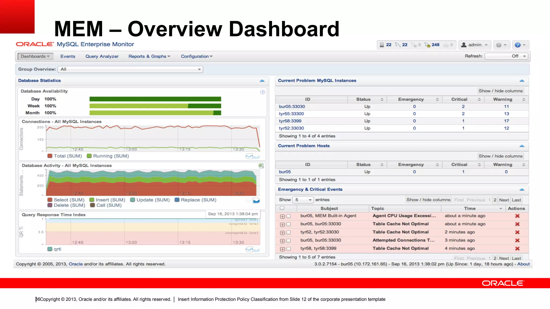Check the tyr52, tyr52:33030 row checkbox
Screen dimensions: 550x309
click(x=288, y=233)
